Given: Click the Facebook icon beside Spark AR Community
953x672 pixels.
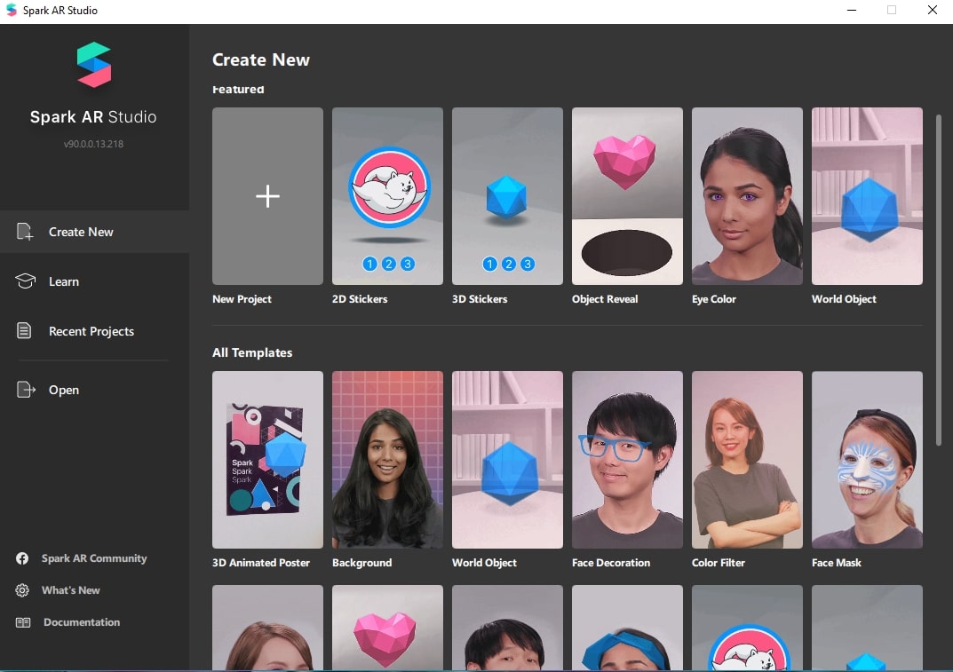Looking at the screenshot, I should [22, 558].
